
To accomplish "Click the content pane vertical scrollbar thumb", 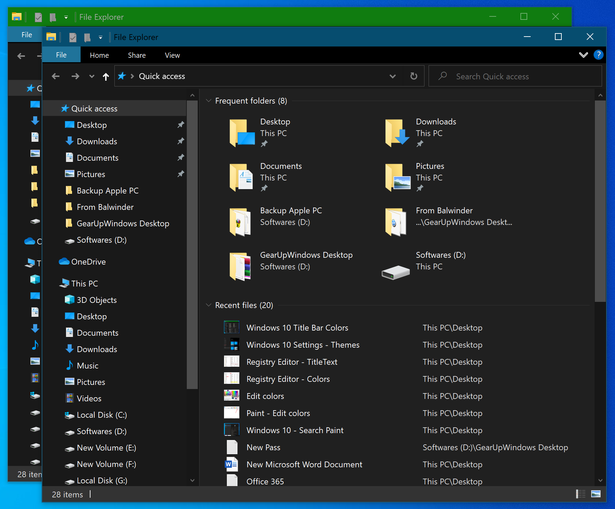I will tap(600, 201).
